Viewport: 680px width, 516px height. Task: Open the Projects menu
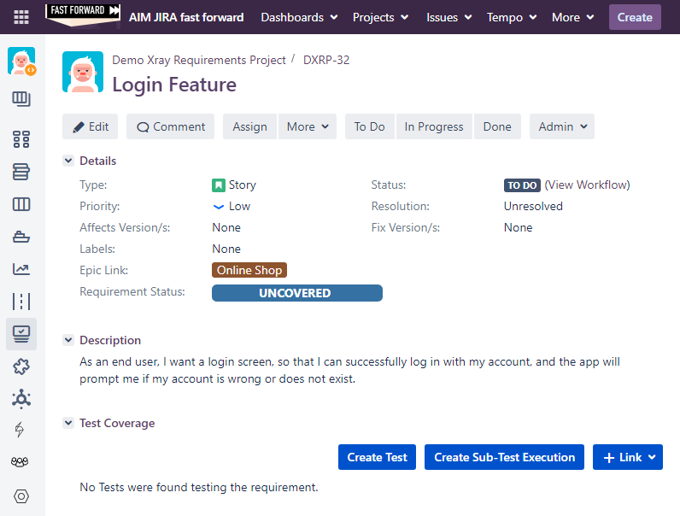point(380,17)
